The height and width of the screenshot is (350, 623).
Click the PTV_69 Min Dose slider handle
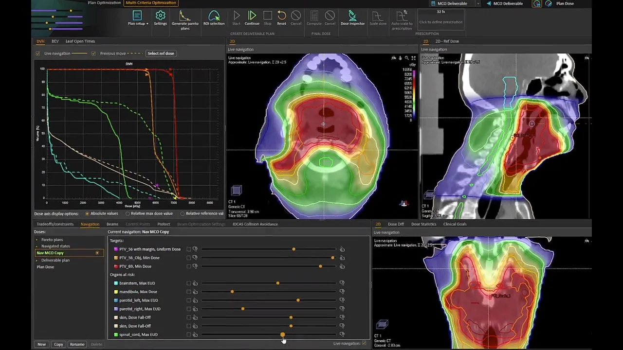pyautogui.click(x=320, y=266)
